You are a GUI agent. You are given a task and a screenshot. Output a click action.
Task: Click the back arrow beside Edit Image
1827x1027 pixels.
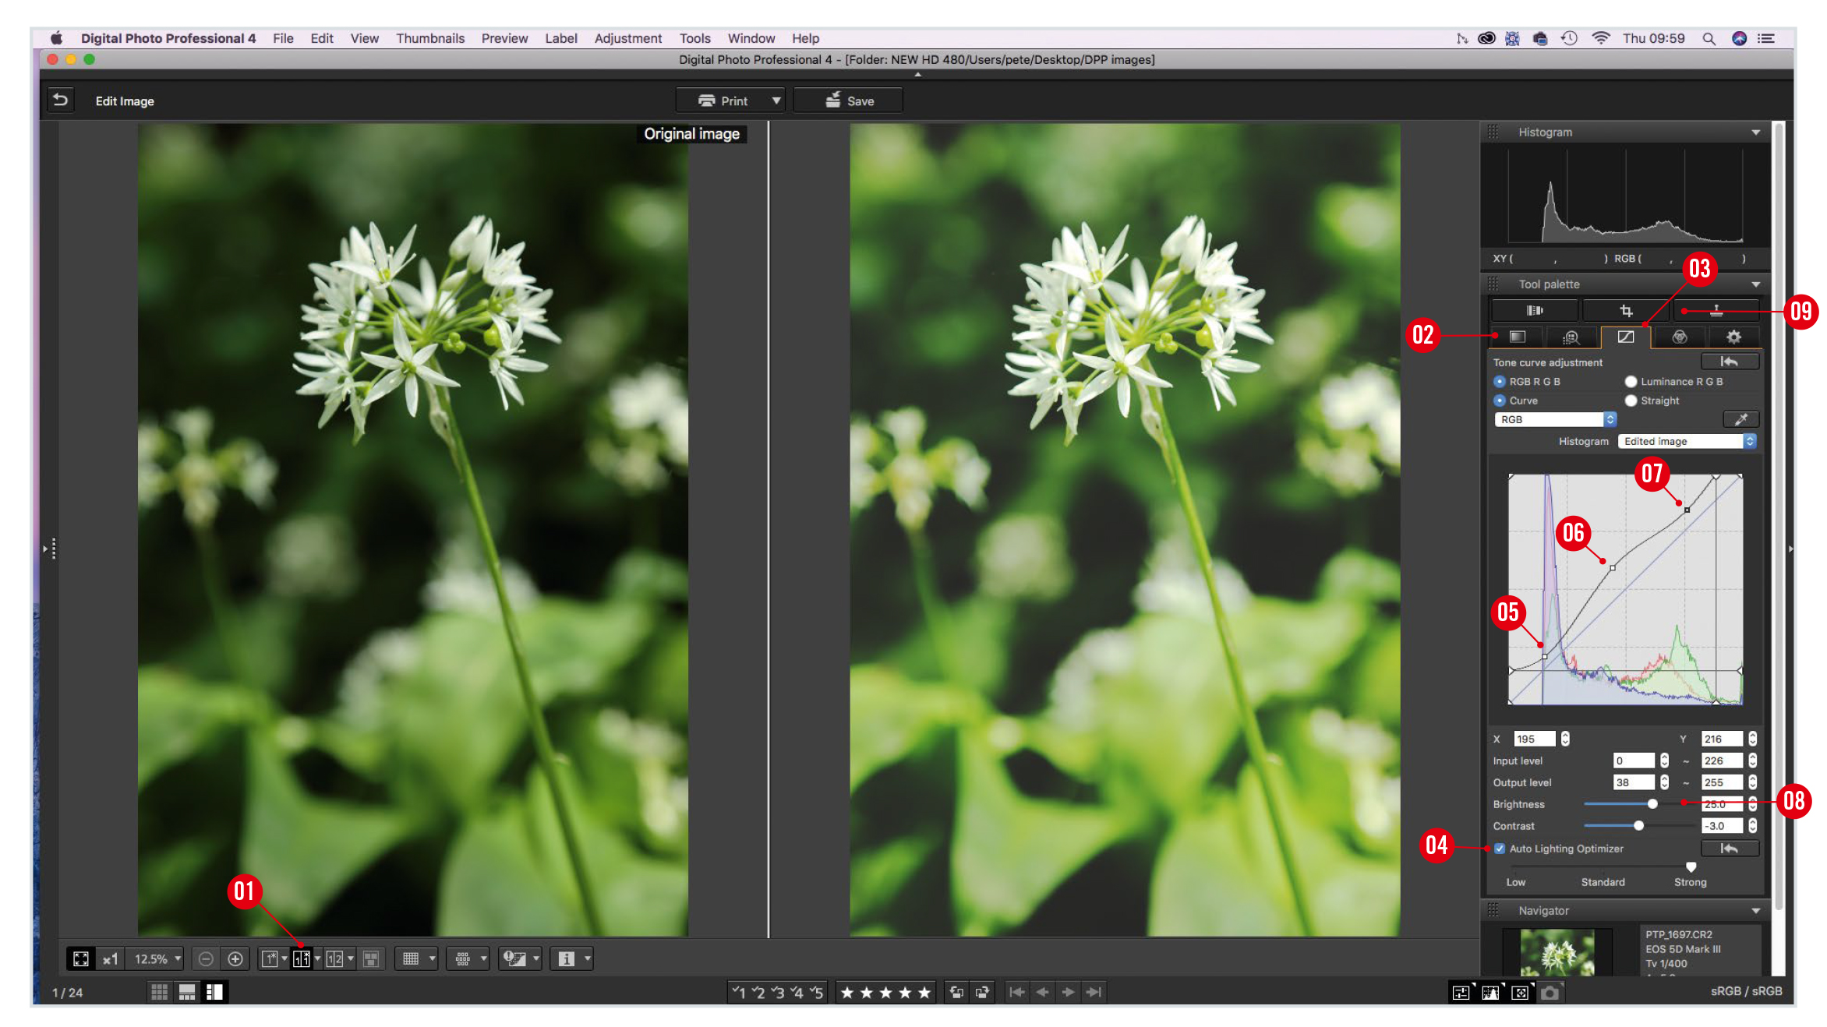[x=60, y=100]
